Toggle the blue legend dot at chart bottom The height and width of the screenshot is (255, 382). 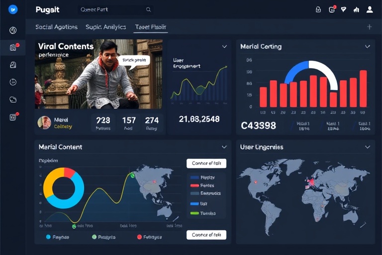(x=48, y=237)
